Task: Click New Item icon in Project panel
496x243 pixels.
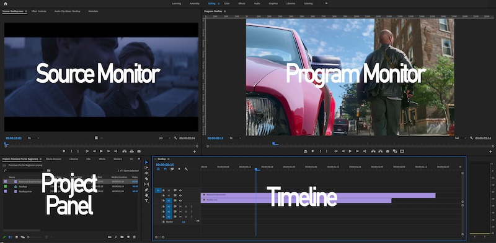Action: pyautogui.click(x=128, y=237)
